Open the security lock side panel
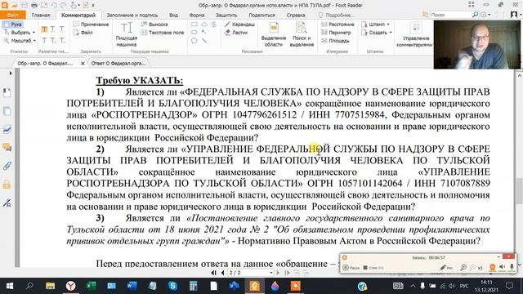The width and height of the screenshot is (523, 294). click(7, 184)
